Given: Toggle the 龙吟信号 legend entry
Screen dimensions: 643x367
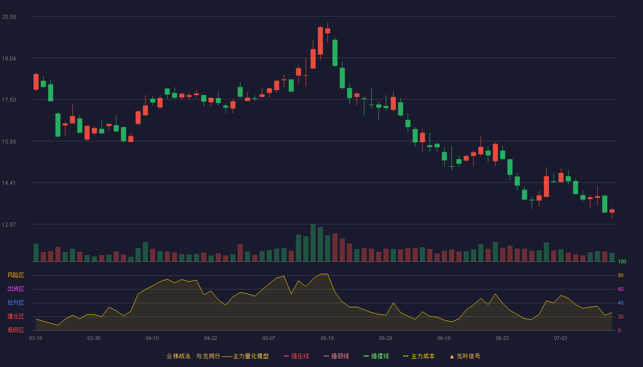Looking at the screenshot, I should tap(464, 356).
